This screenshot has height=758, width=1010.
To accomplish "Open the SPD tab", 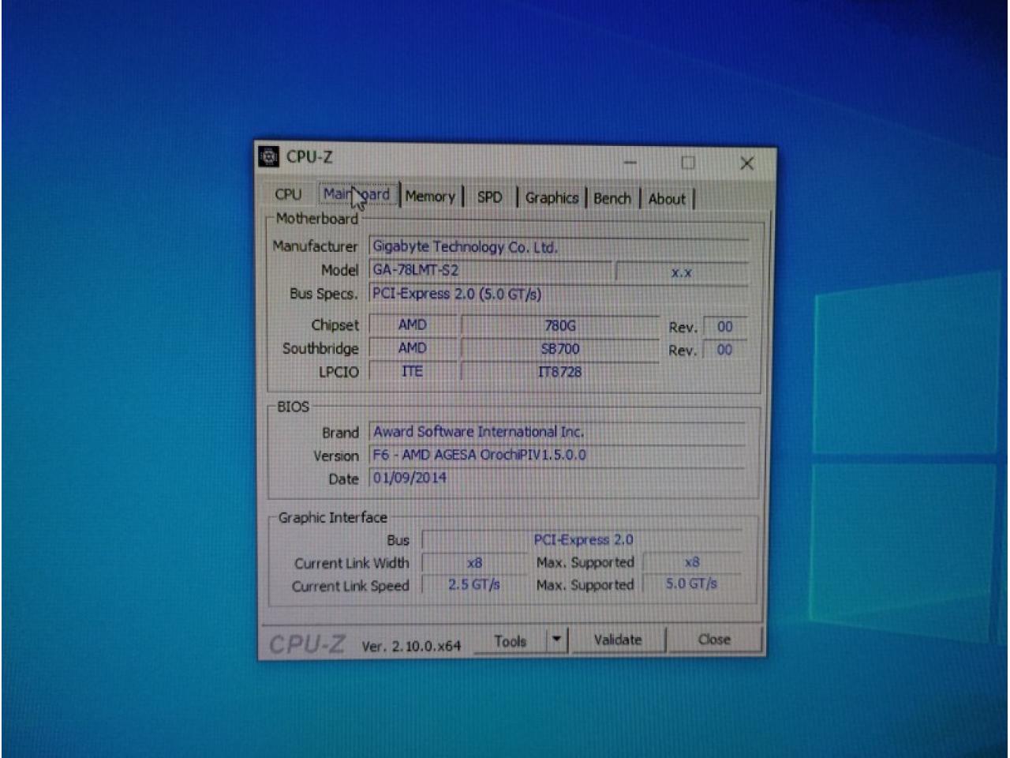I will click(x=489, y=197).
